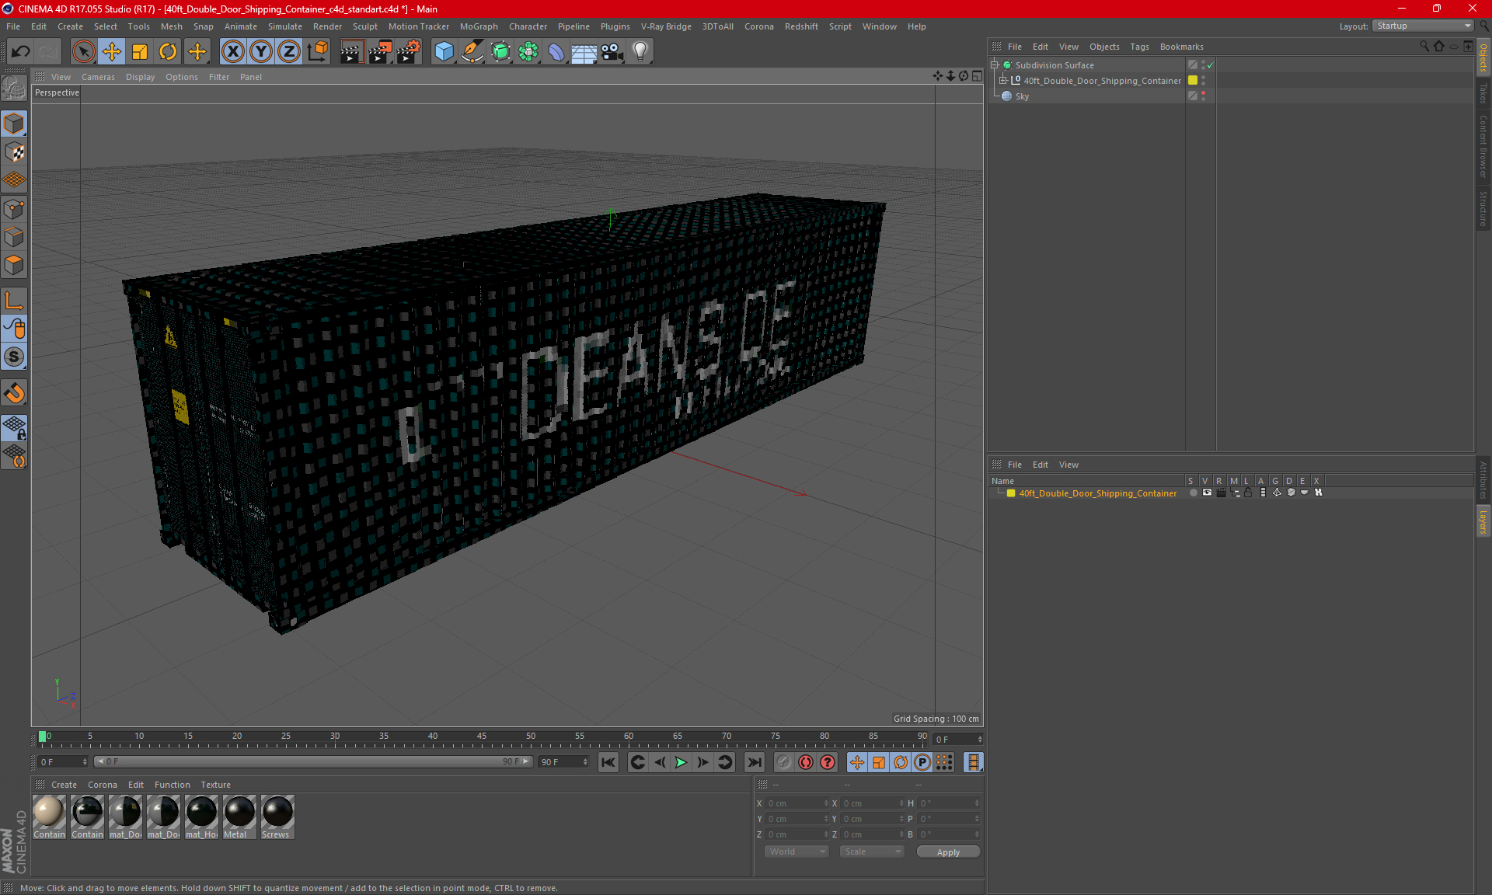1492x895 pixels.
Task: Select the Screws material thumbnail
Action: 277,817
